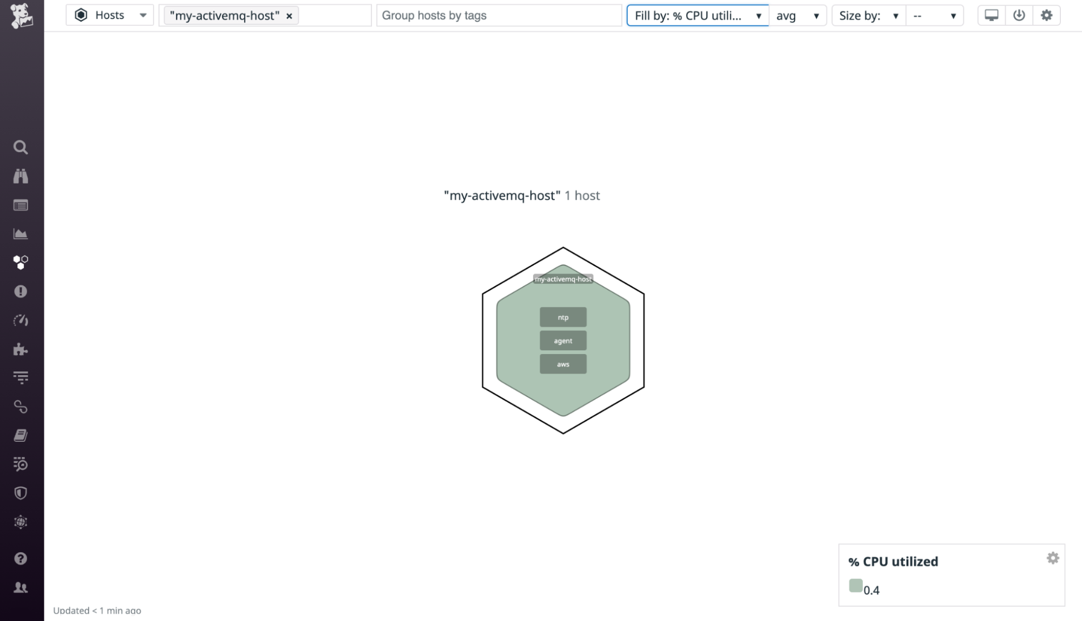Click the Group hosts by tags field
1082x621 pixels.
(498, 15)
